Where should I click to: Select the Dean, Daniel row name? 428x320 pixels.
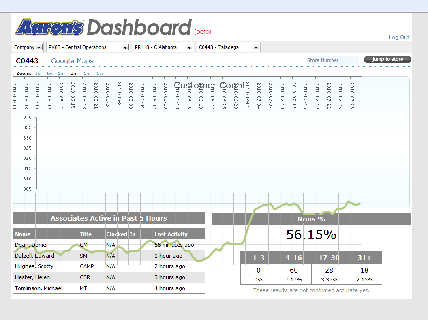(x=31, y=245)
